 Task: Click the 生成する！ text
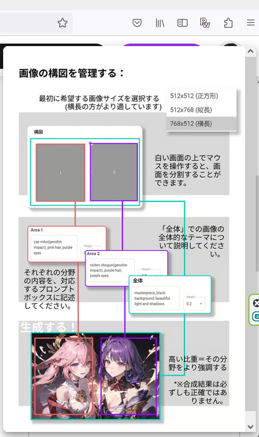click(47, 327)
